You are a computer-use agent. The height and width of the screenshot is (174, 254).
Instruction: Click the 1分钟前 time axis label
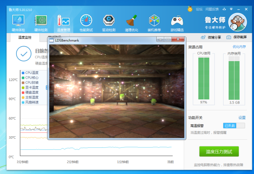point(123,162)
